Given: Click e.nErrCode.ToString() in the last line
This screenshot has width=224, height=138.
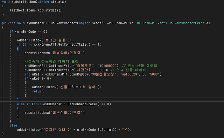Looking at the screenshot, I should (97, 130).
